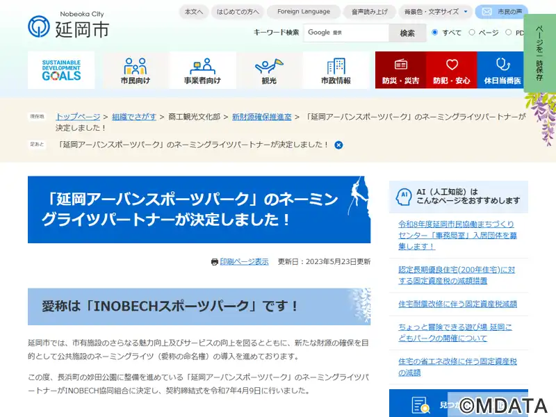Image resolution: width=556 pixels, height=417 pixels.
Task: Open the 市政情報 city administration icon
Action: (x=336, y=70)
